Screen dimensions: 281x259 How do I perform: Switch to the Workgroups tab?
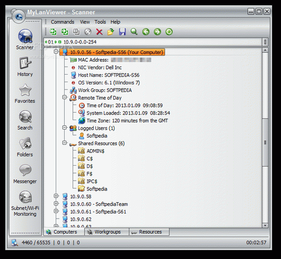pos(107,232)
